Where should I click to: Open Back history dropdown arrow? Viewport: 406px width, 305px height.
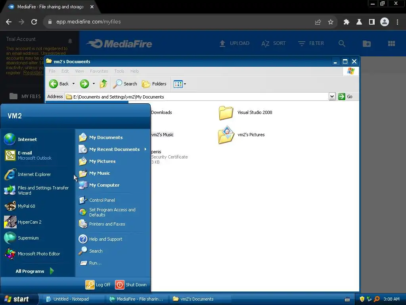pyautogui.click(x=73, y=84)
